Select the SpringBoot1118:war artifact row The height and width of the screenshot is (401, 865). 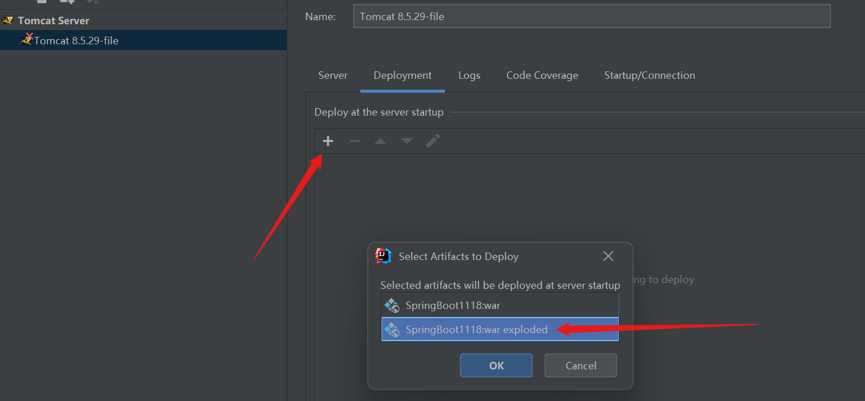pos(500,305)
